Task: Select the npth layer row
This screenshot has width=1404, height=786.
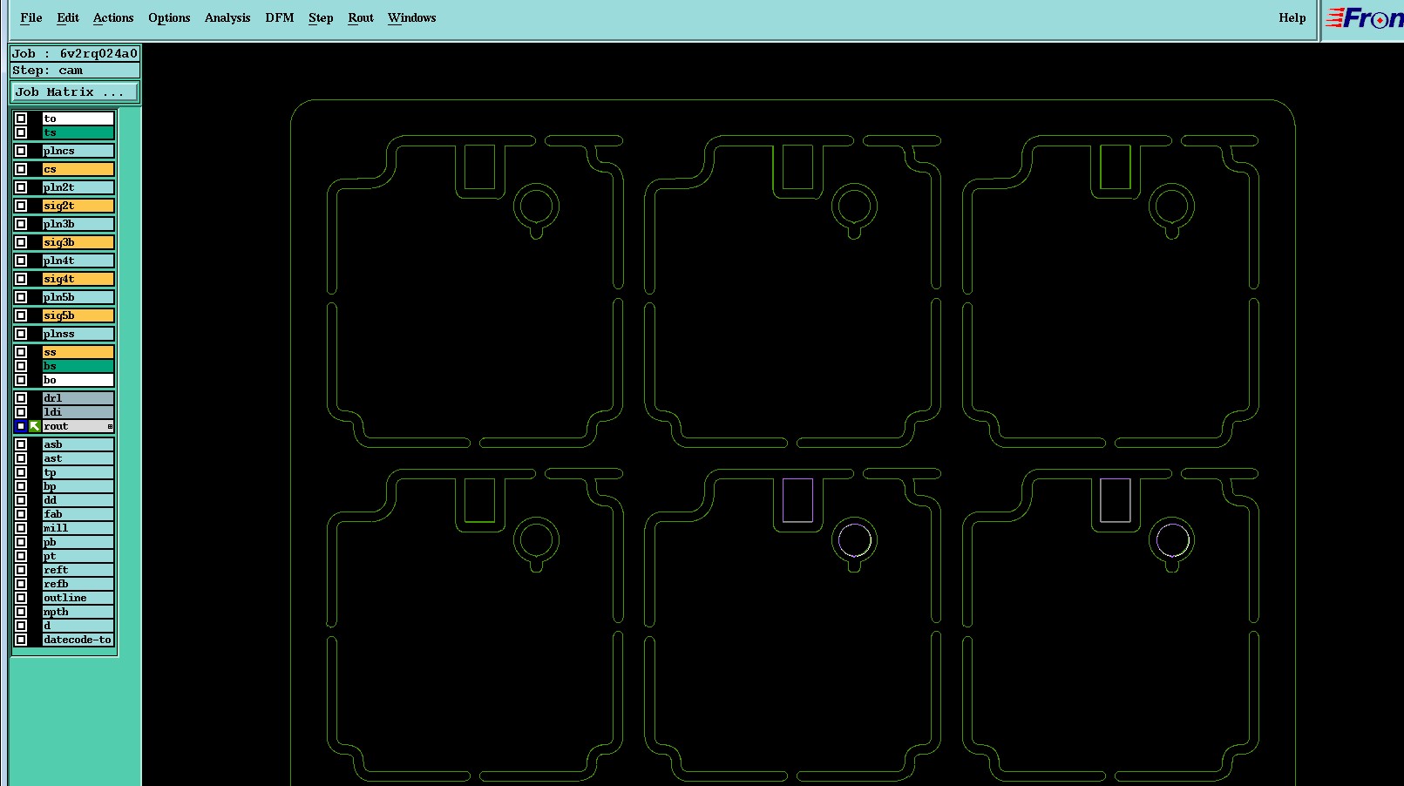Action: [x=78, y=612]
